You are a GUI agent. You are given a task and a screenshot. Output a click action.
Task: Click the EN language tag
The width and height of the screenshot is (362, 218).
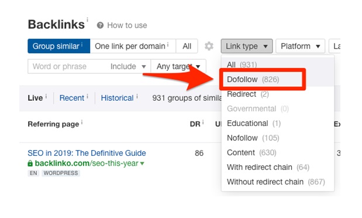pyautogui.click(x=33, y=173)
